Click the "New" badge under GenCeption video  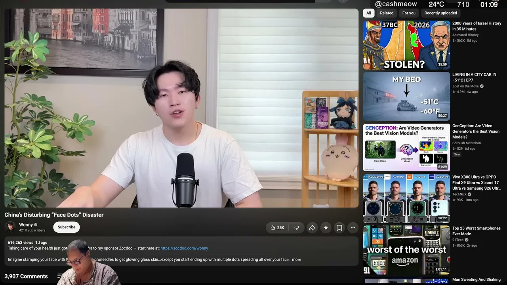click(x=457, y=154)
